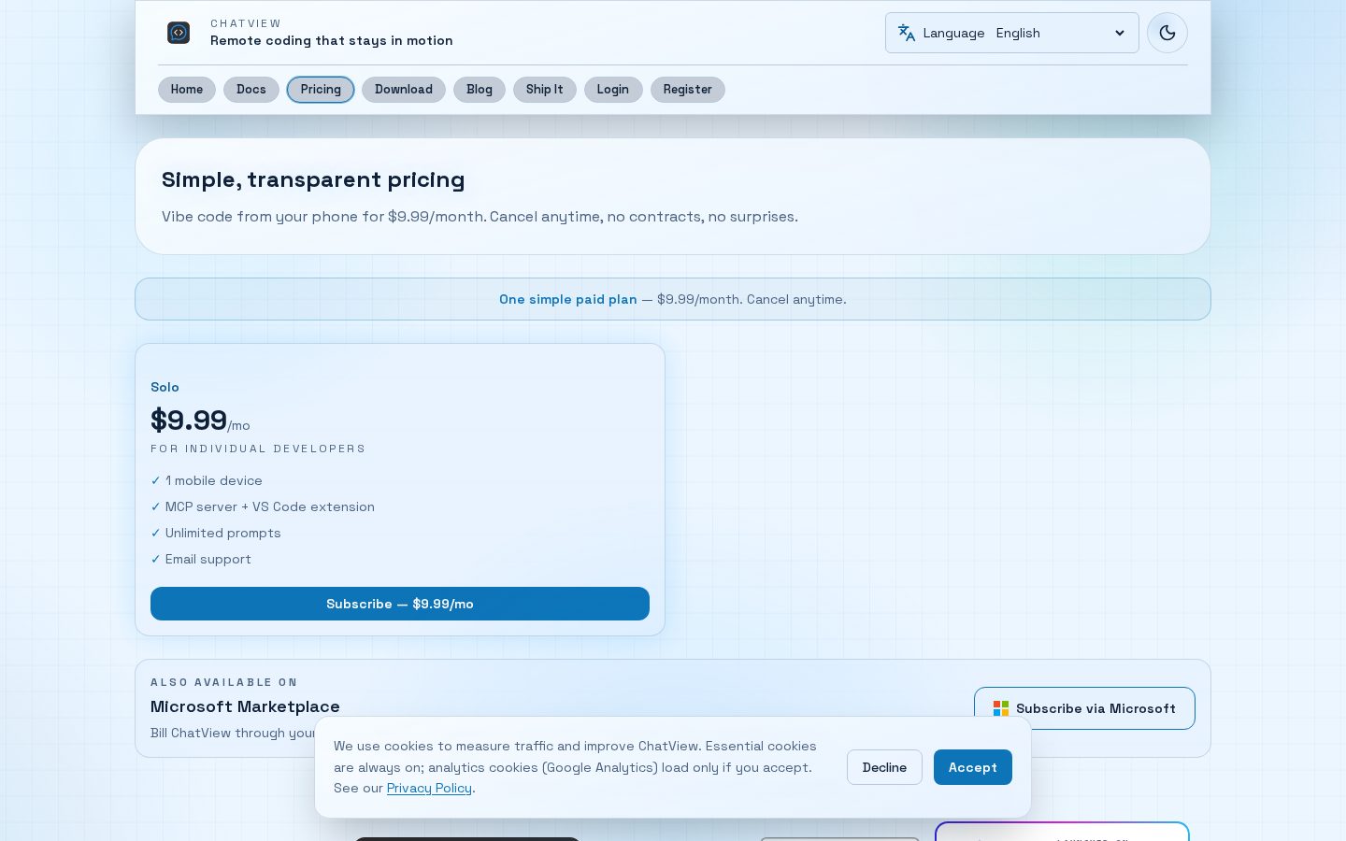Click the translate language icon
This screenshot has height=841, width=1346.
906,33
